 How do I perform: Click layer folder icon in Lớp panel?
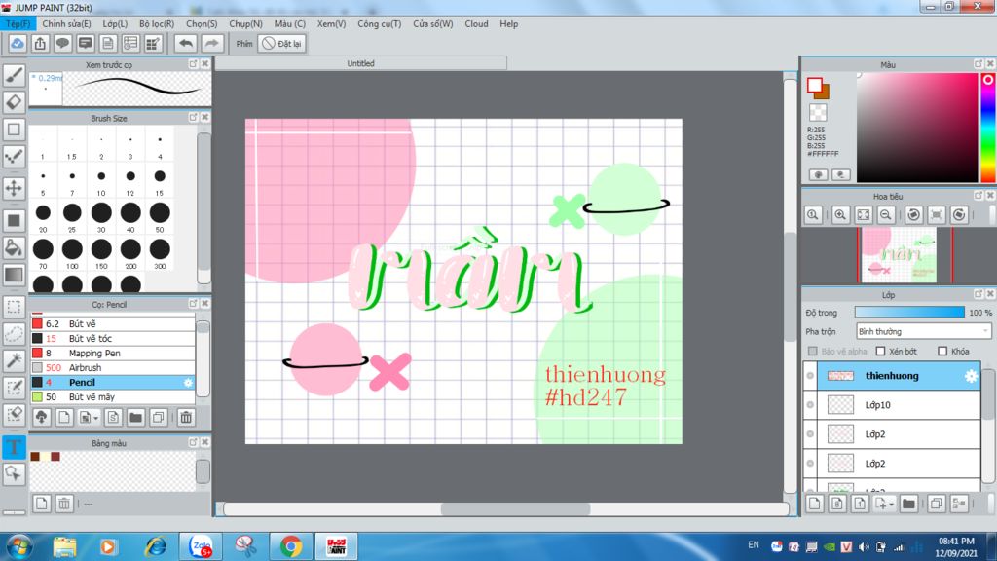(x=908, y=504)
